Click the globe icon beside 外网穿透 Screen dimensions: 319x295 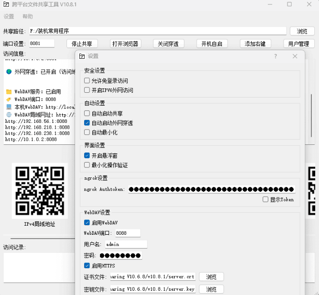[x=9, y=72]
